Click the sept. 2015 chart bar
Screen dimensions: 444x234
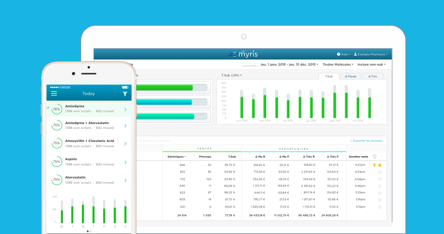(334, 102)
